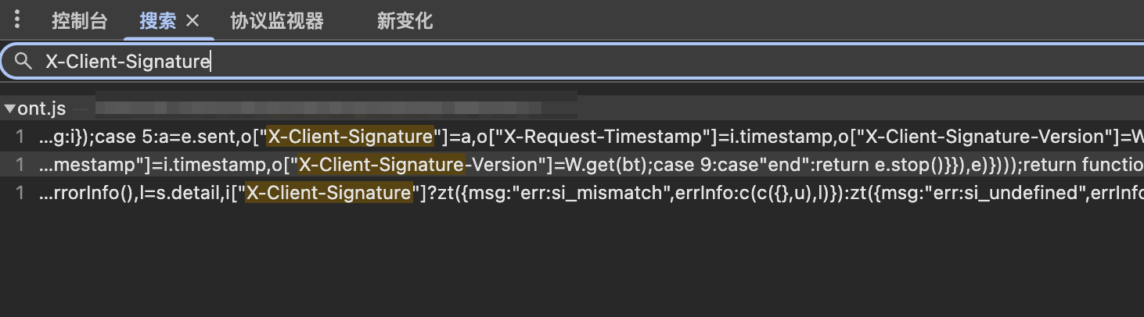Open result containing err:si_mismatch

(572, 192)
